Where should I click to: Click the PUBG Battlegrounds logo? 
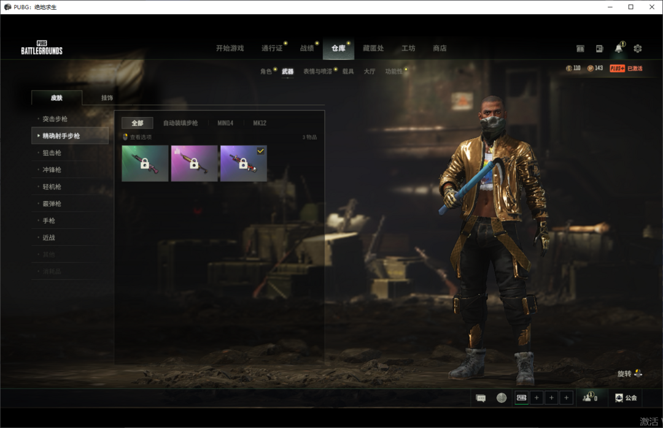pyautogui.click(x=42, y=48)
